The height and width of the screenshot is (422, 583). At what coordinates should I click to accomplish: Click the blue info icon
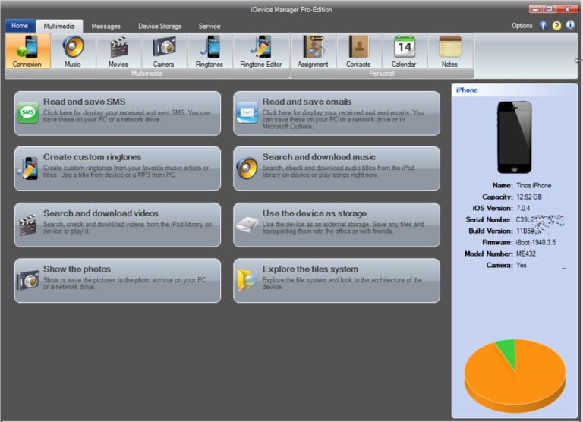[x=570, y=25]
